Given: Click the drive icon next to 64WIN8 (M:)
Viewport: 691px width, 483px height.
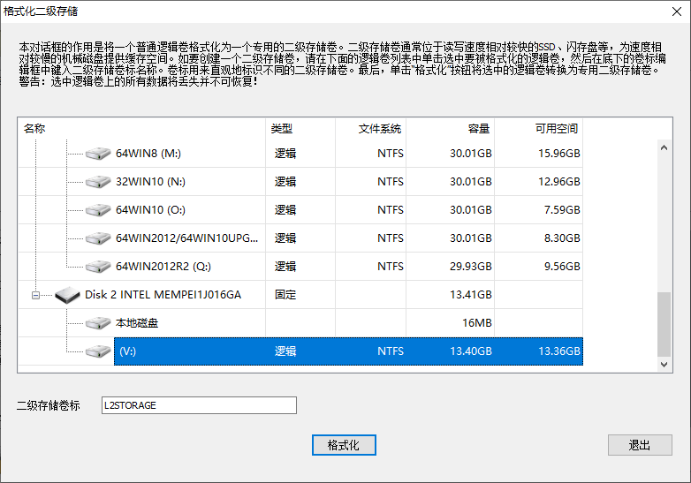Looking at the screenshot, I should [x=98, y=154].
